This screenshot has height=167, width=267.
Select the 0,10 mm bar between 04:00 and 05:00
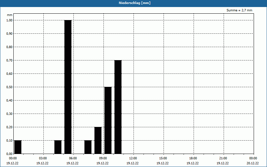coord(58,147)
